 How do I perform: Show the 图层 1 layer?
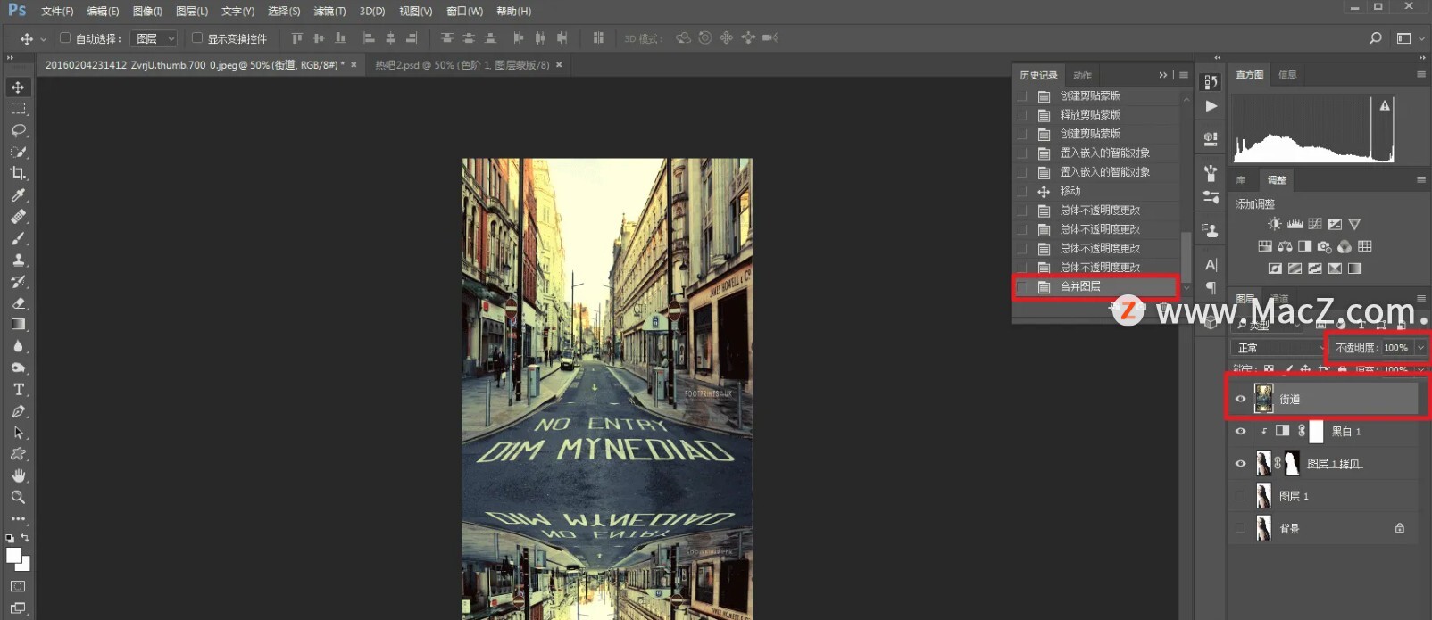point(1240,496)
